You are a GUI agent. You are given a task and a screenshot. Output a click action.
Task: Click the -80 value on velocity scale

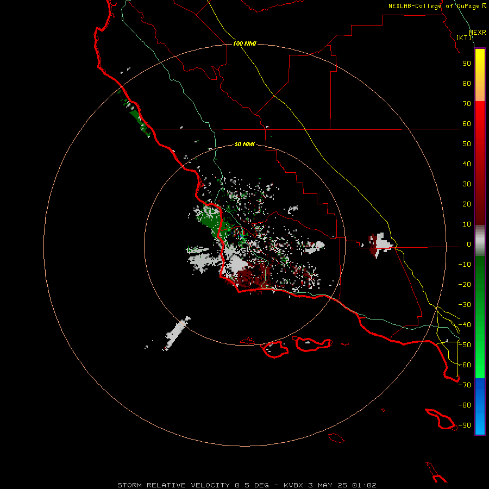click(465, 405)
